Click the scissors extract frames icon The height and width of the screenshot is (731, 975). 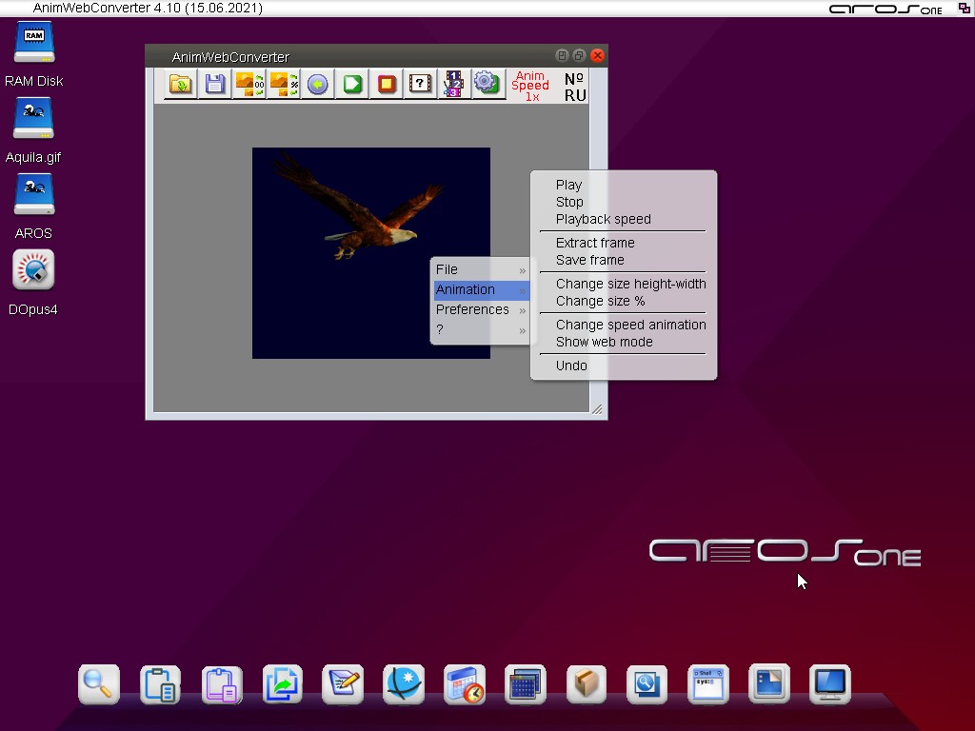pos(453,84)
